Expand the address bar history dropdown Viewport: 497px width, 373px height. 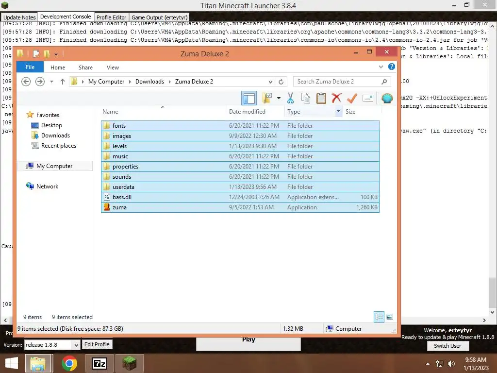click(270, 82)
